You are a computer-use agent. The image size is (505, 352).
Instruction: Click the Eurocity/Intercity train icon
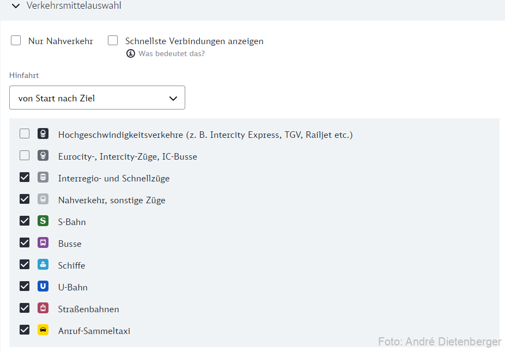pyautogui.click(x=43, y=155)
